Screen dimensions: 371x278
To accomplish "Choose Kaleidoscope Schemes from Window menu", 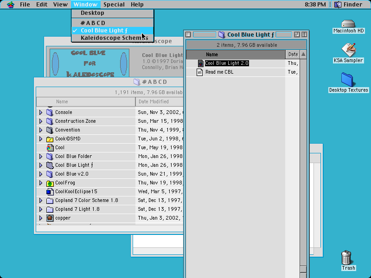I will [x=113, y=38].
